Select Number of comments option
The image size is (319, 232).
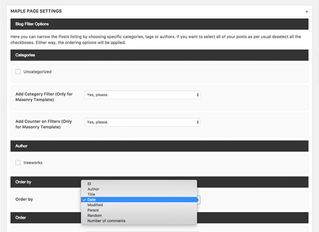coord(106,221)
